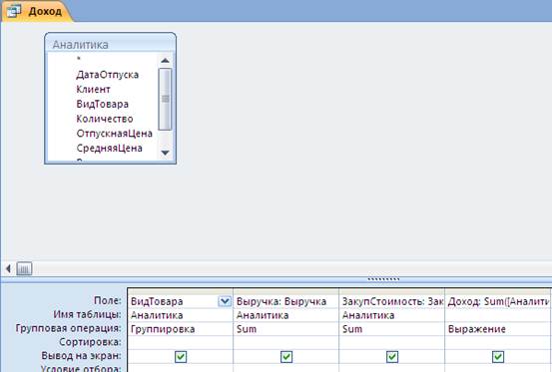Click the up arrow of Аналитика field list scrollbar
Image resolution: width=552 pixels, height=372 pixels.
(x=165, y=61)
